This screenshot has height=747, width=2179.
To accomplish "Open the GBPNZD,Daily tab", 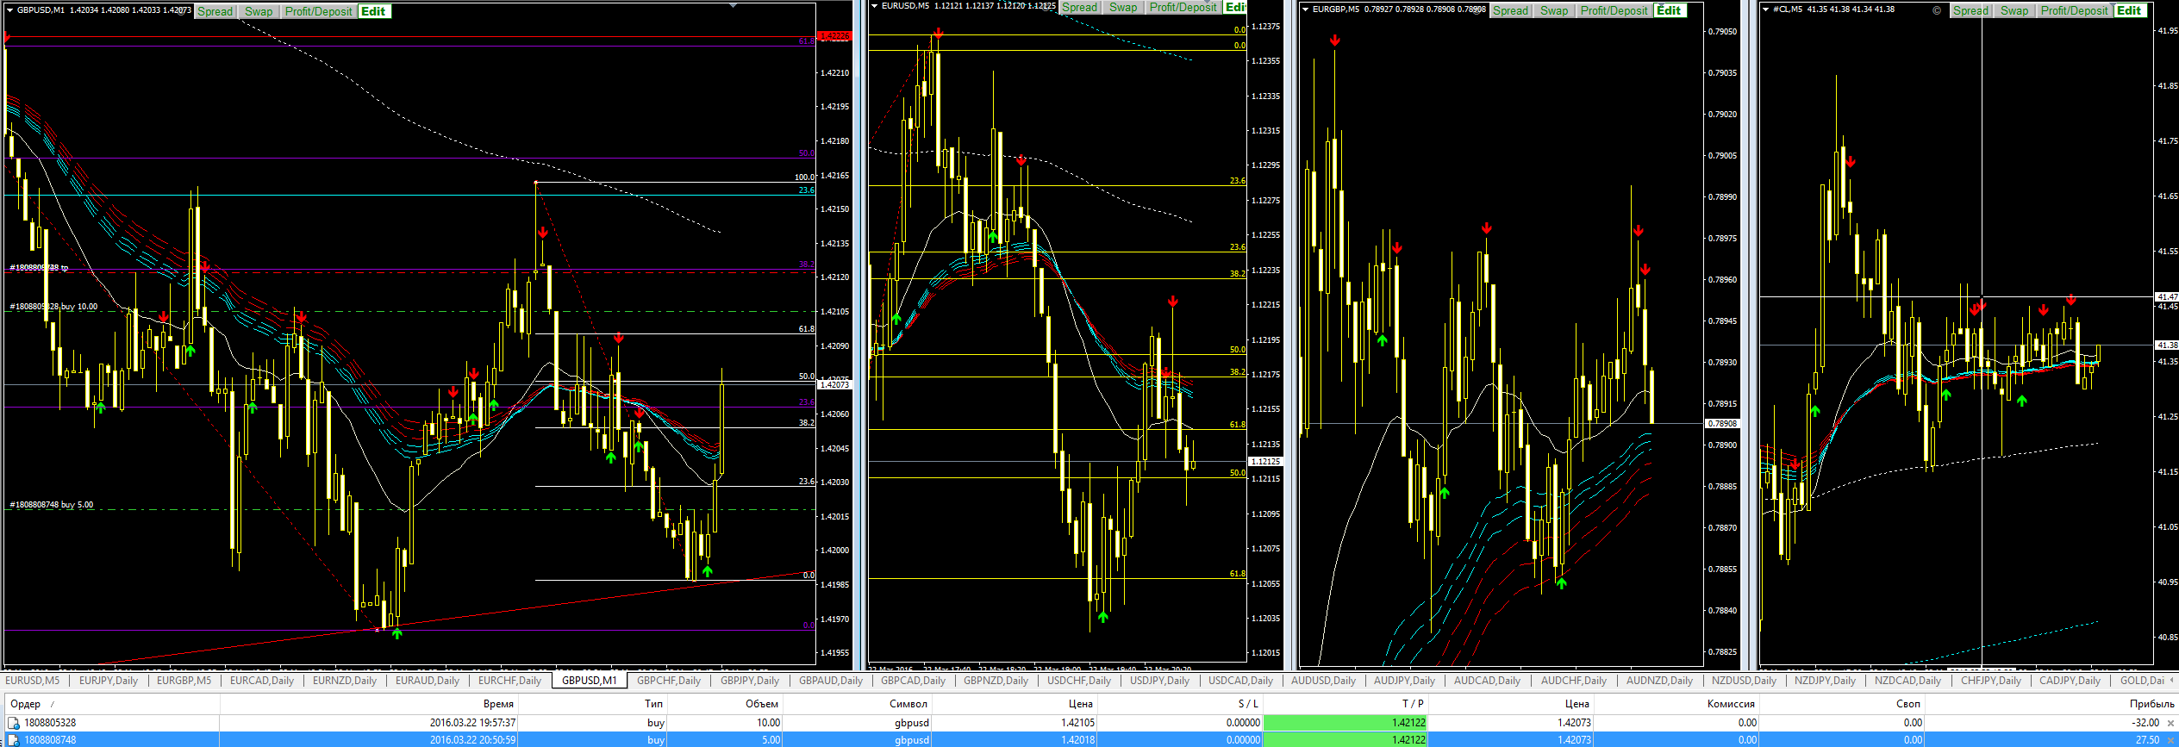I will click(x=996, y=681).
